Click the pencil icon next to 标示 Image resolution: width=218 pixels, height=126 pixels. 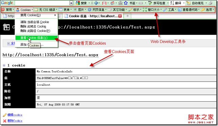tap(130, 9)
